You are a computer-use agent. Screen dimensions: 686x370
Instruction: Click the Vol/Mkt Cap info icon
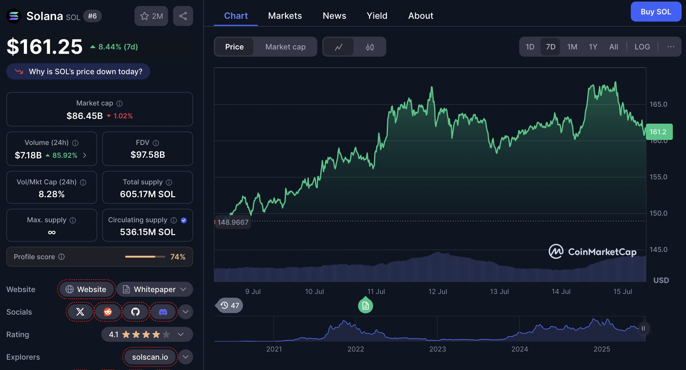[x=83, y=182]
